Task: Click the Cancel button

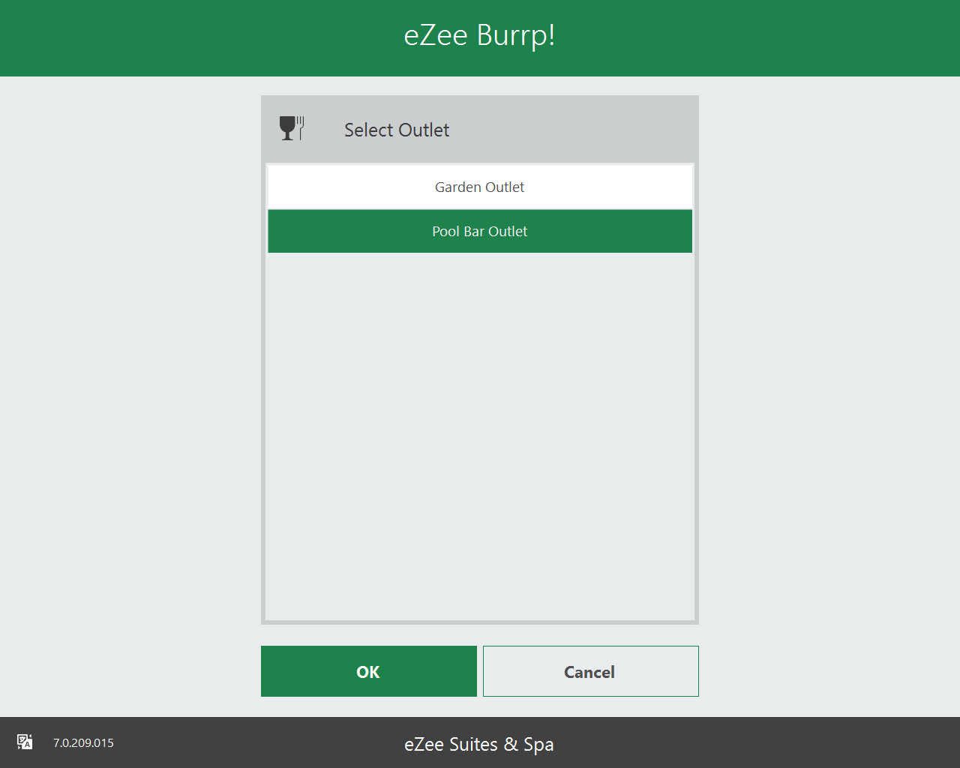Action: click(x=590, y=672)
